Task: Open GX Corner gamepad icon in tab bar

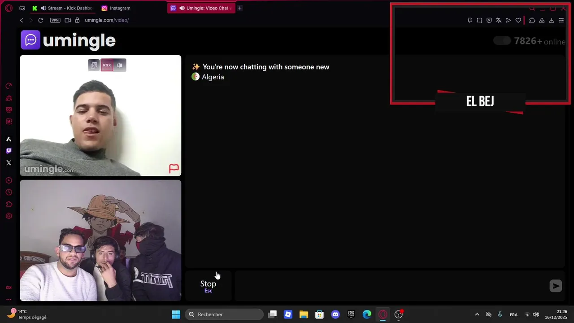Action: [22, 8]
